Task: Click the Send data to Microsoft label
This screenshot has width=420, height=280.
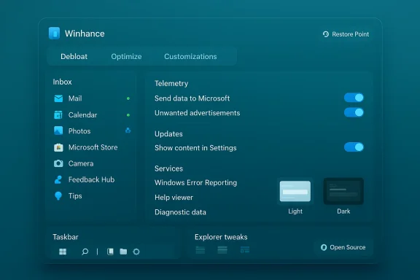Action: (x=192, y=98)
